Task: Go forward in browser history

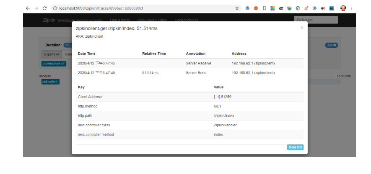Action: [36, 8]
